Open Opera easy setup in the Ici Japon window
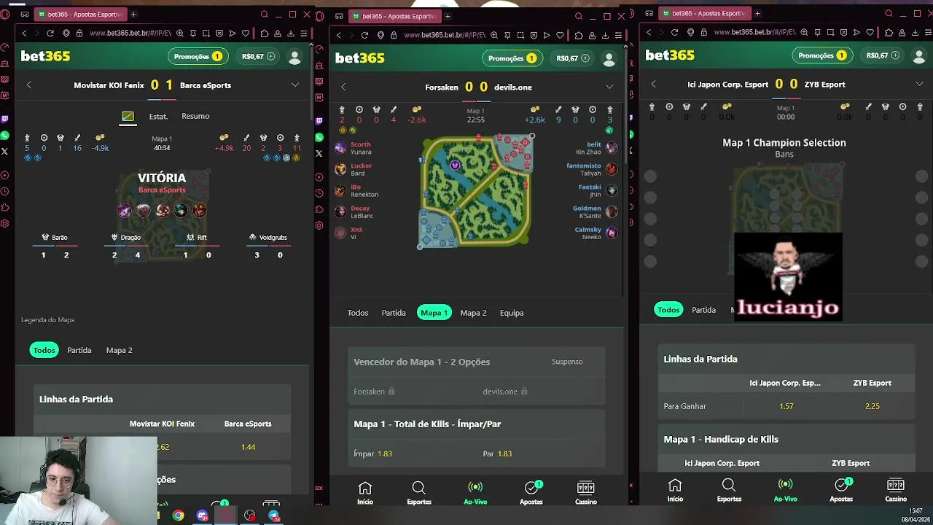 coord(928,32)
